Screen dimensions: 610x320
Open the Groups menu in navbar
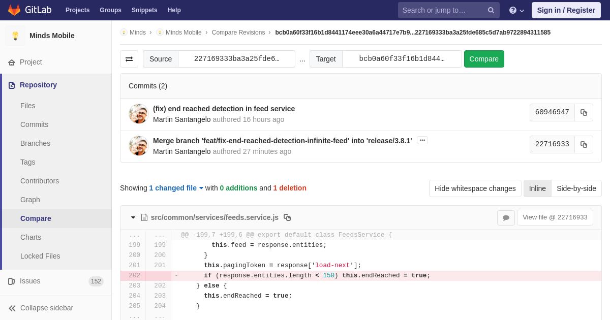(x=110, y=10)
